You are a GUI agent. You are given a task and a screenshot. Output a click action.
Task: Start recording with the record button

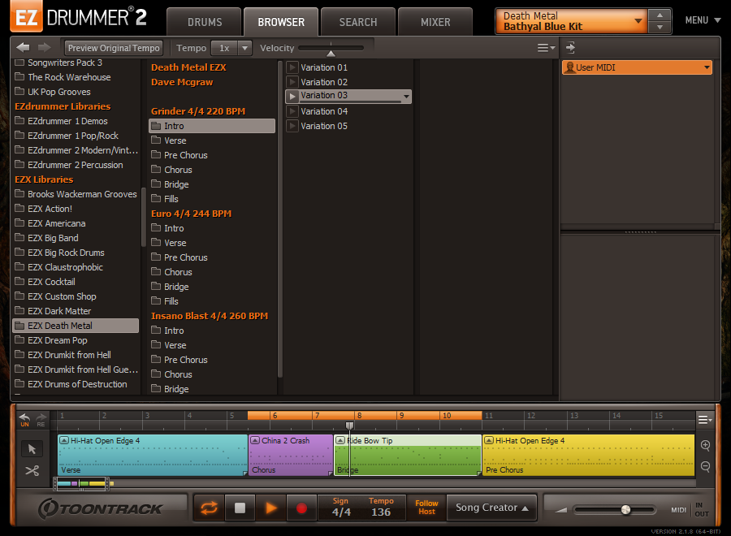click(301, 508)
